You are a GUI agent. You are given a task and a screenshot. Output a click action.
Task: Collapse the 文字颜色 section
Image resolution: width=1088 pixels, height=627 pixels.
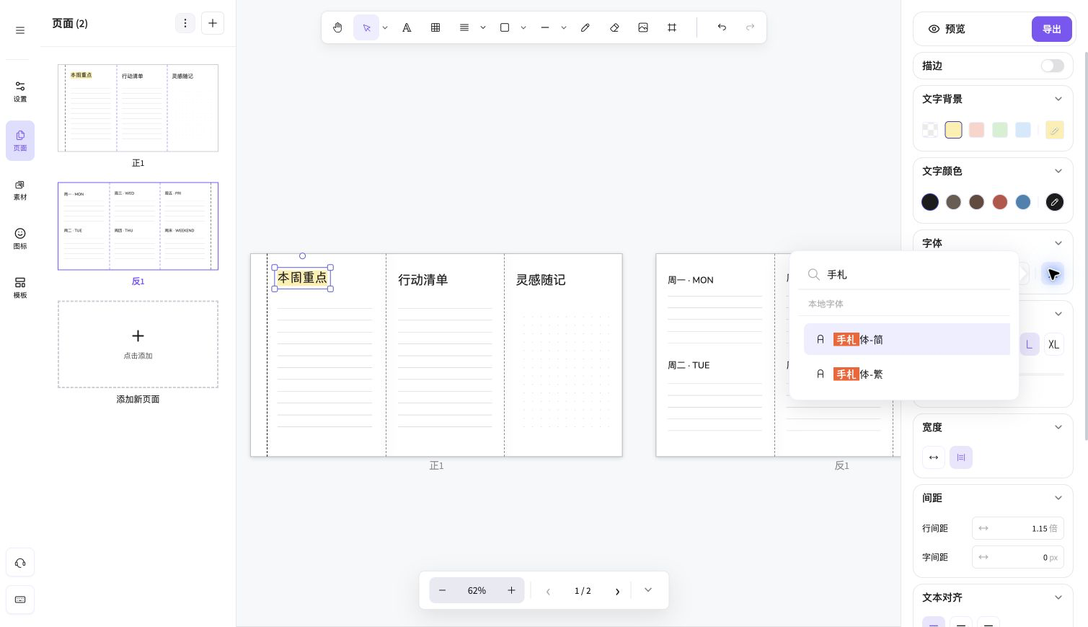click(1058, 171)
